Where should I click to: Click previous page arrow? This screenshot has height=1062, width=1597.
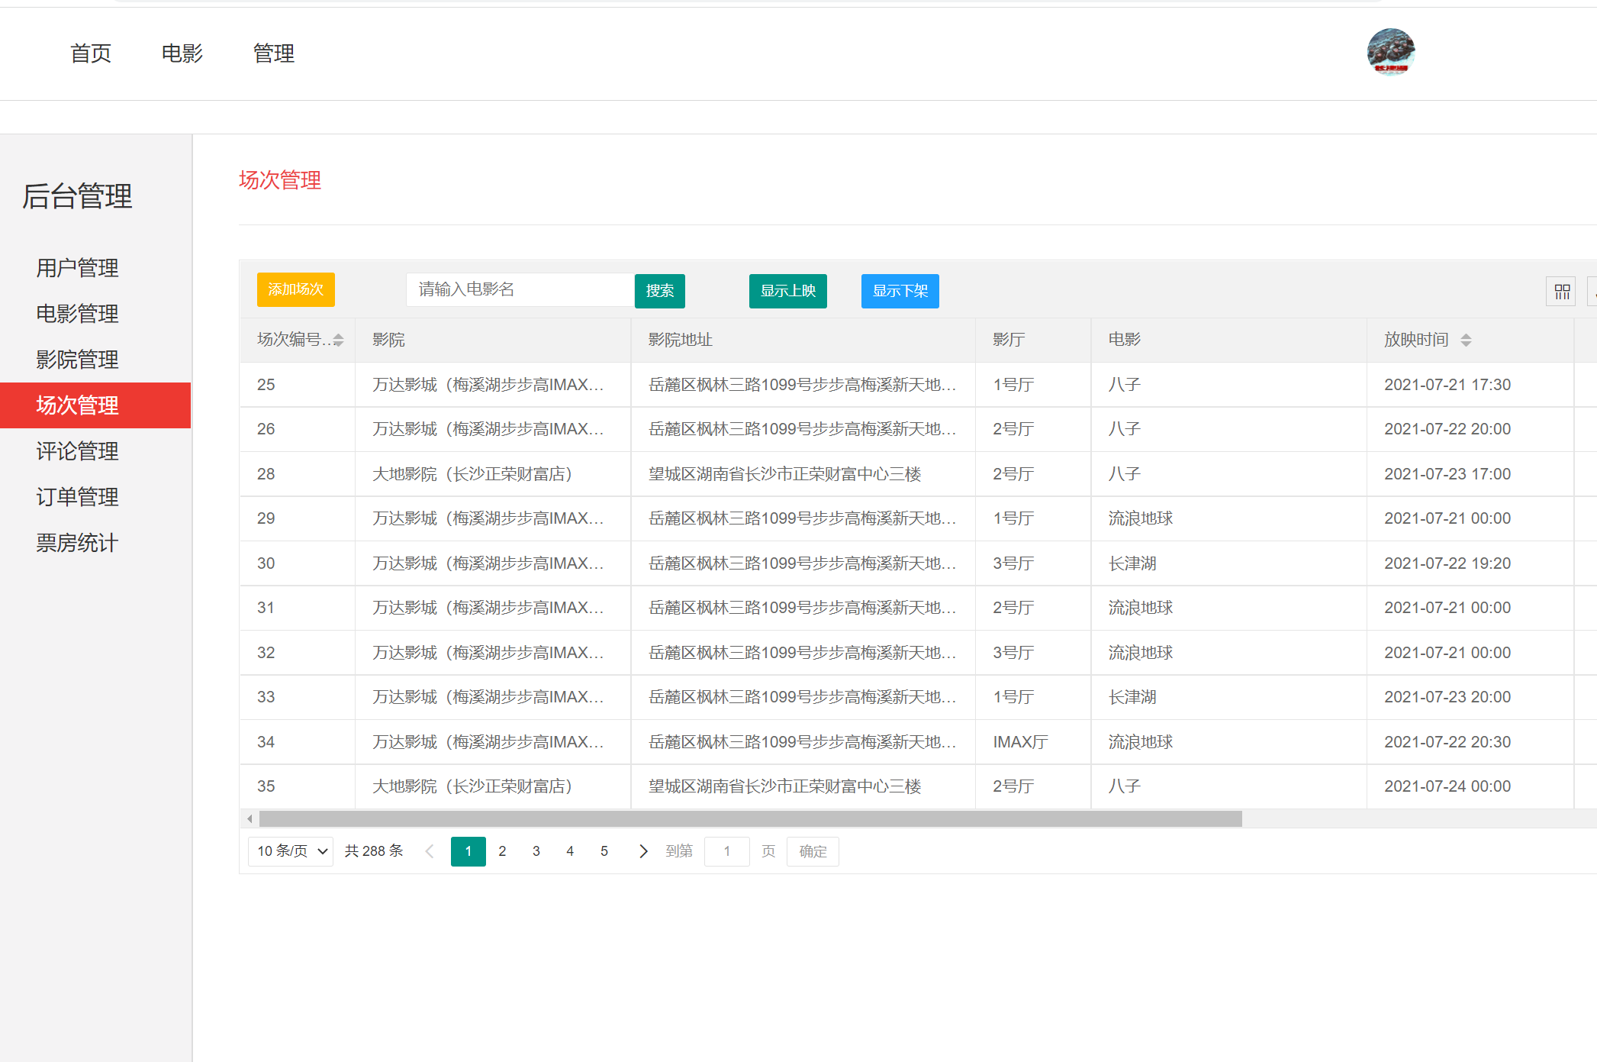[430, 851]
